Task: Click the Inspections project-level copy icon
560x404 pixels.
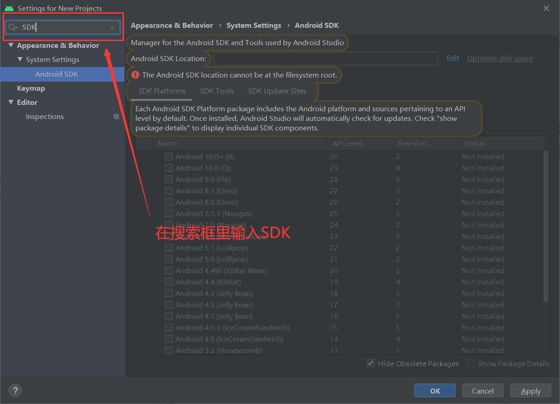Action: click(x=116, y=117)
